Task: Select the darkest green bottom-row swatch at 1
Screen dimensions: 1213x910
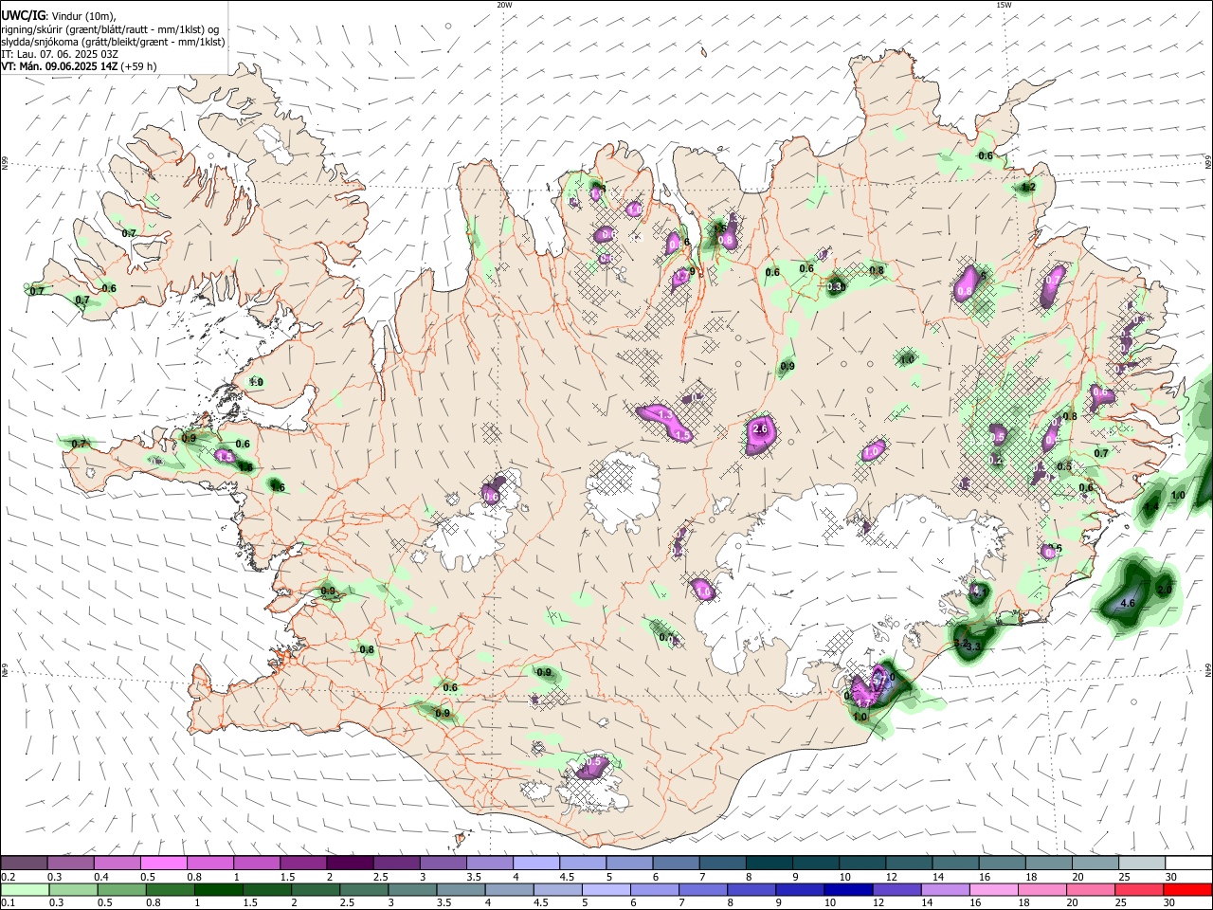Action: (218, 889)
